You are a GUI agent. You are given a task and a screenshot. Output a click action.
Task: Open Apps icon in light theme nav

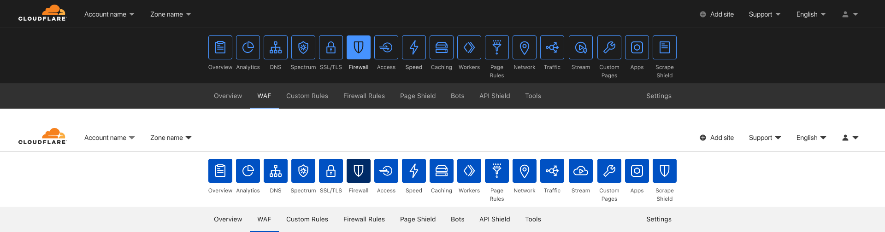pyautogui.click(x=637, y=171)
